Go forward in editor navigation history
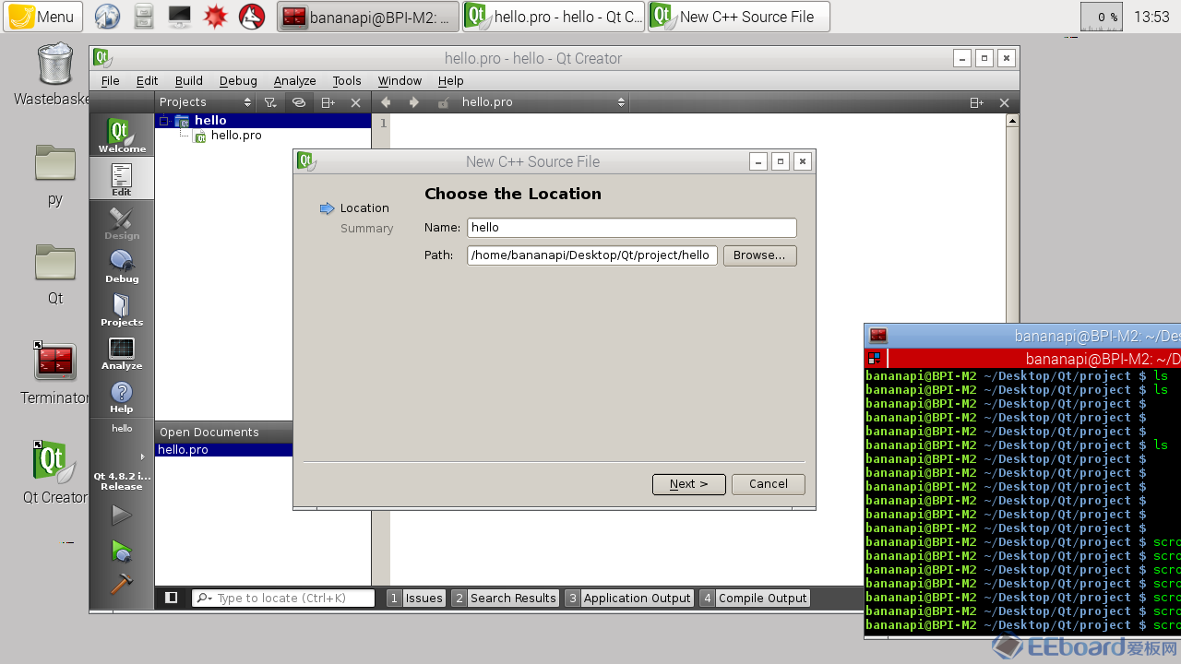 (x=413, y=102)
